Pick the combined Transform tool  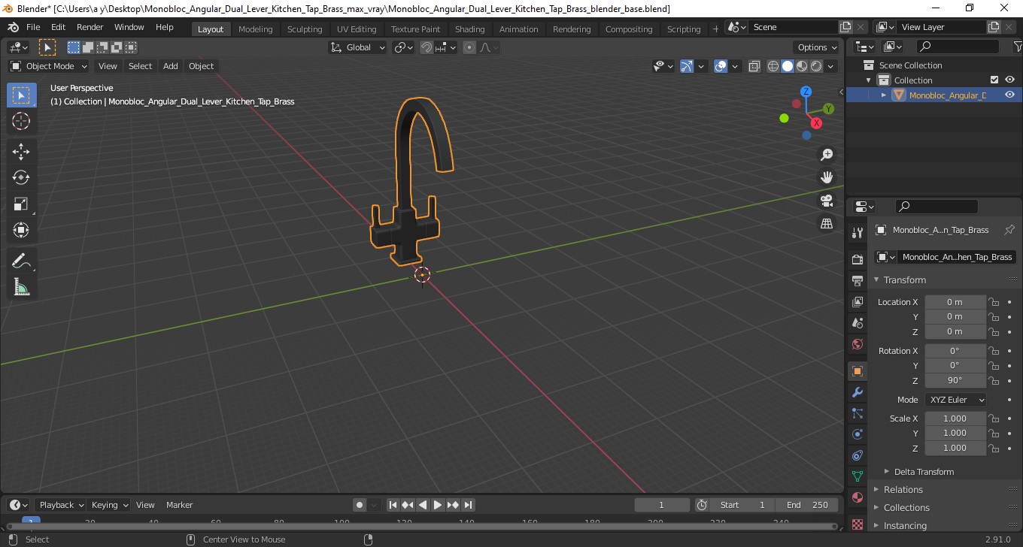click(x=21, y=230)
